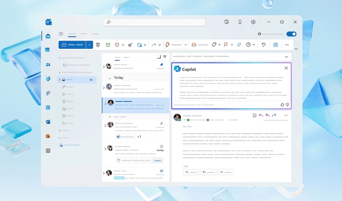
Task: Click the Mark read envelope icon
Action: tap(194, 45)
